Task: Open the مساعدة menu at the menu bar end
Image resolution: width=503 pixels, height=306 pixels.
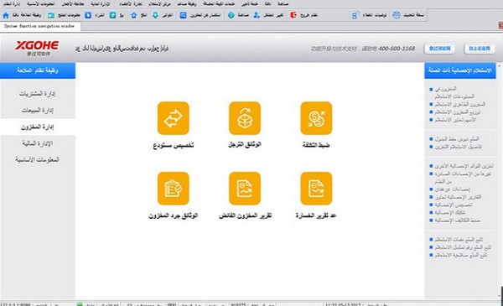Action: click(x=283, y=4)
